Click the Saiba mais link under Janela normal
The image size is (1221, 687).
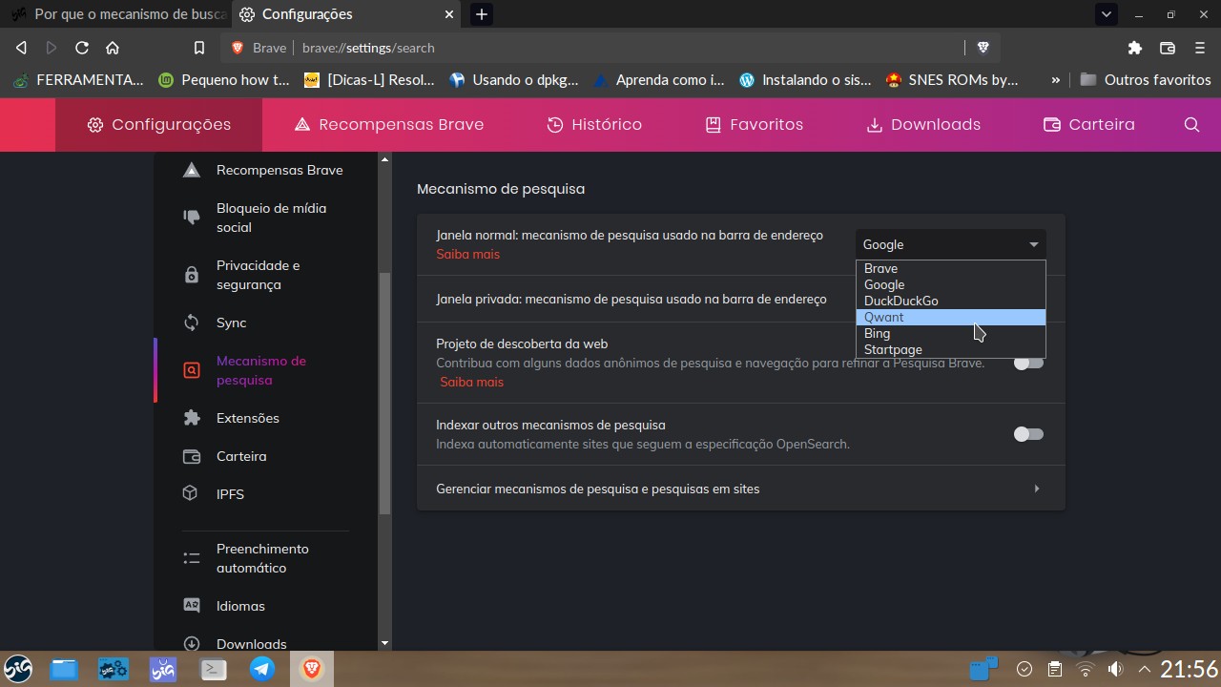click(x=467, y=254)
